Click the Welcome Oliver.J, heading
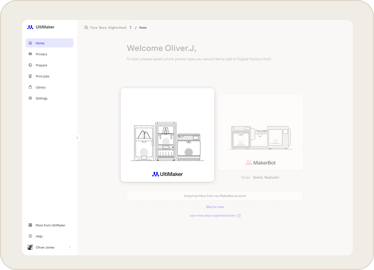374x270 pixels. [161, 48]
